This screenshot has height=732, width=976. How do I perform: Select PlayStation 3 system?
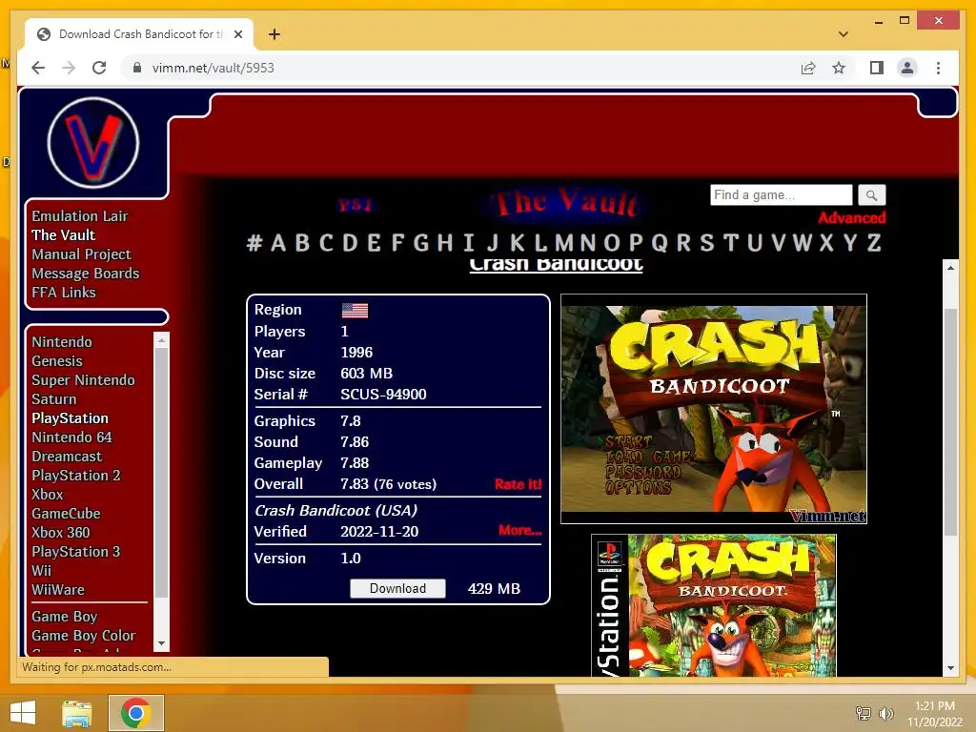pyautogui.click(x=76, y=552)
